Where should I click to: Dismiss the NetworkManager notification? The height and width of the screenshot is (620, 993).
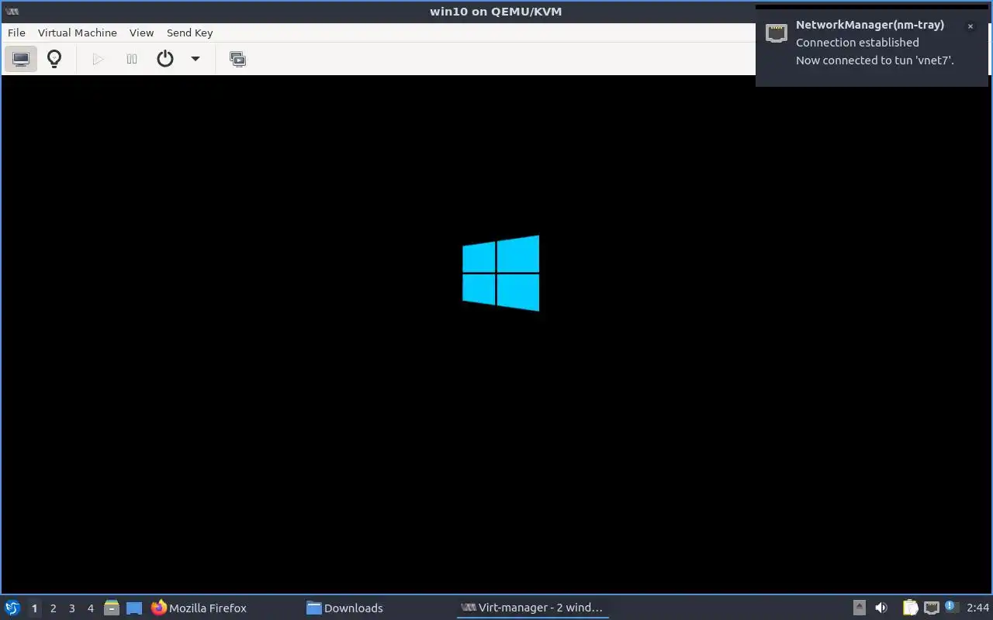coord(970,26)
